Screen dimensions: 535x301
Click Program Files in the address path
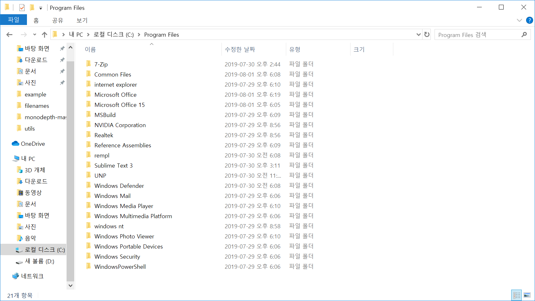(162, 34)
